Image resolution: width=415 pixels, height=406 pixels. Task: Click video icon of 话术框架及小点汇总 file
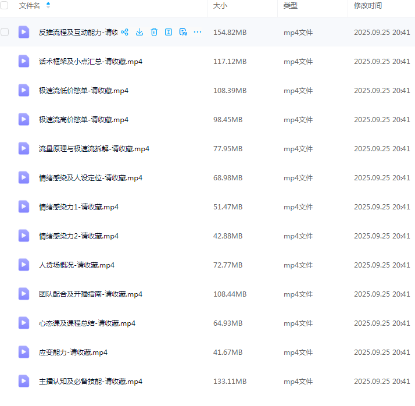coord(24,61)
